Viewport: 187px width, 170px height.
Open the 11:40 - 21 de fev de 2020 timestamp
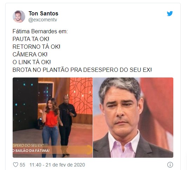(57, 165)
